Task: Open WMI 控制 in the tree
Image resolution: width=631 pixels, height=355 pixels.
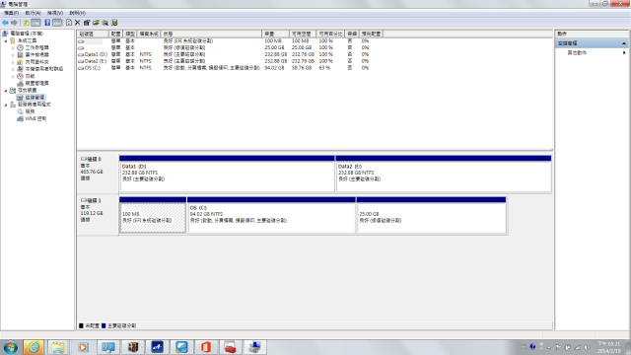Action: (35, 118)
